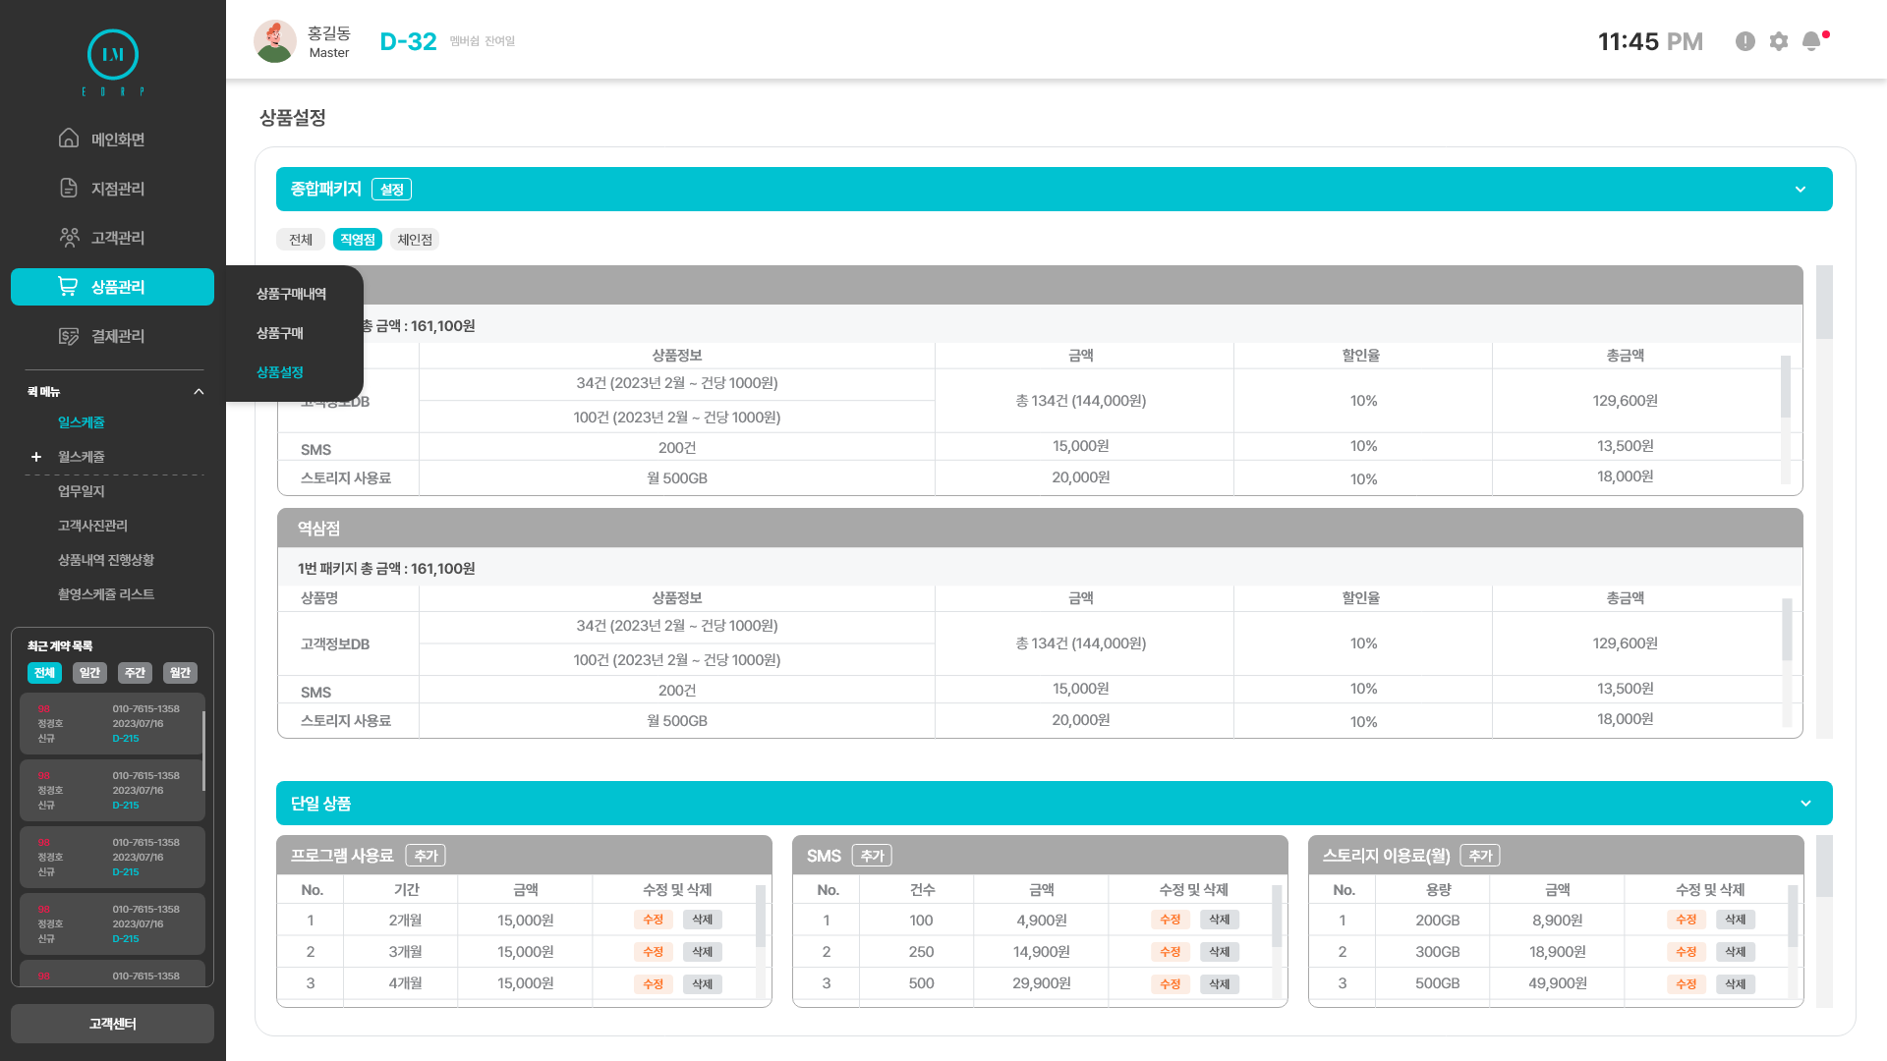Select the 전체 branch filter chip
1887x1061 pixels.
pyautogui.click(x=301, y=240)
